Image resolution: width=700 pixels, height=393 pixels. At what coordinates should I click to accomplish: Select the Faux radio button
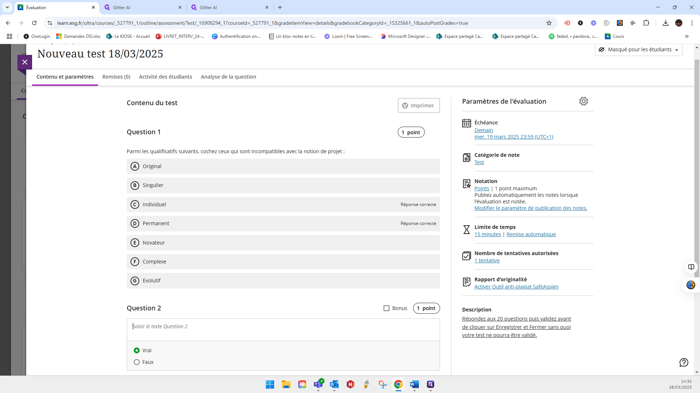tap(137, 362)
